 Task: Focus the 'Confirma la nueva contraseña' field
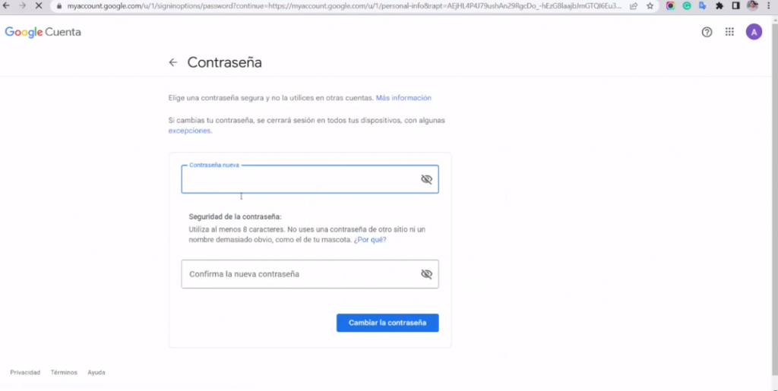[x=296, y=274]
